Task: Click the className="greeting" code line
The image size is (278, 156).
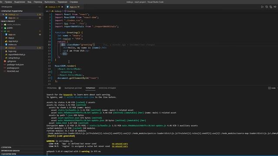Action: coord(78,45)
